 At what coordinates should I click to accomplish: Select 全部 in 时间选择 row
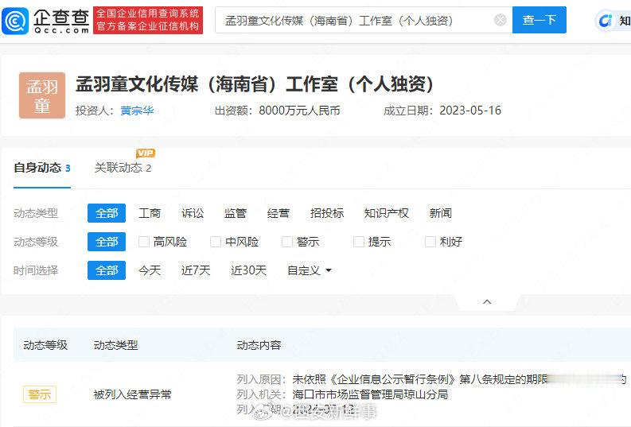click(107, 270)
